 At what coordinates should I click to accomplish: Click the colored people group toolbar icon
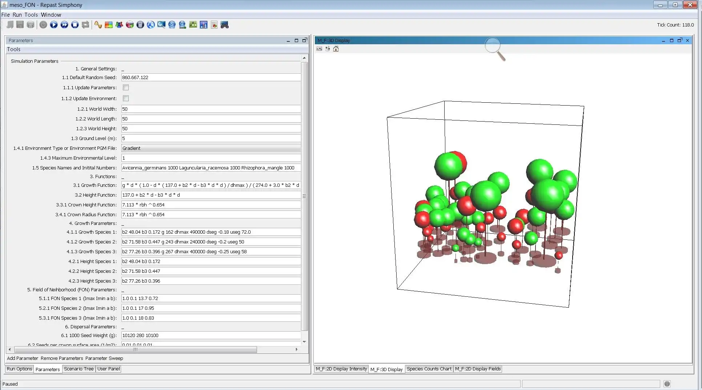pyautogui.click(x=119, y=25)
